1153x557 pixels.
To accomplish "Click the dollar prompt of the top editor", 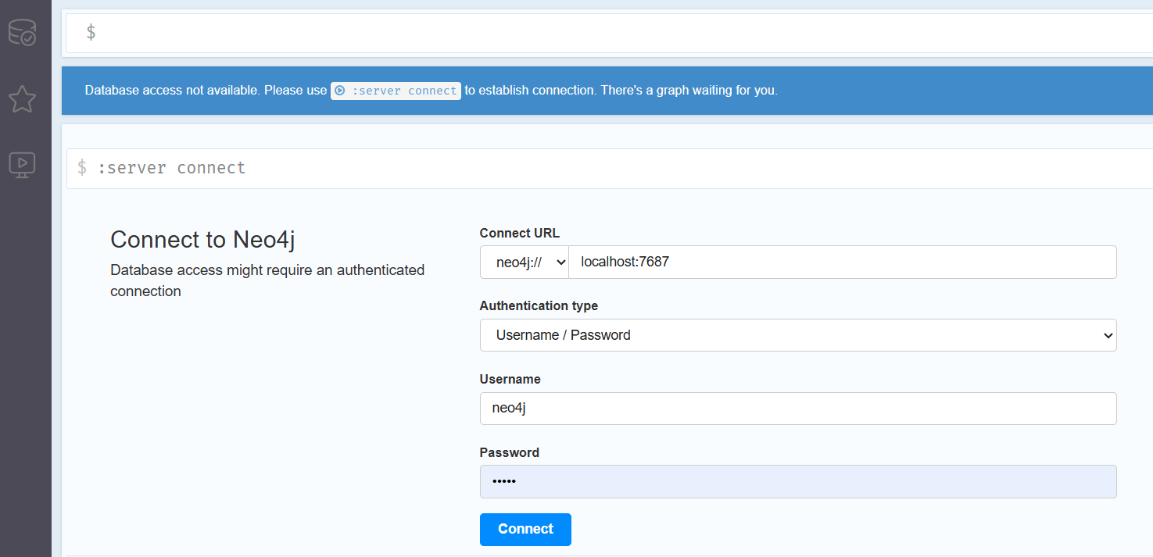I will (90, 31).
